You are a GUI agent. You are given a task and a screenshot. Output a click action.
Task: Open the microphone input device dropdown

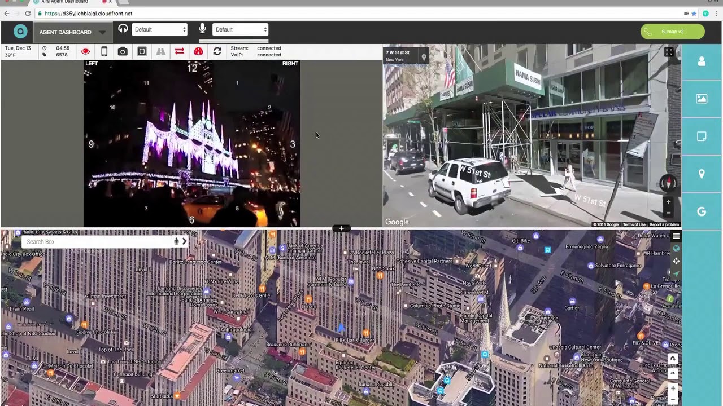240,29
